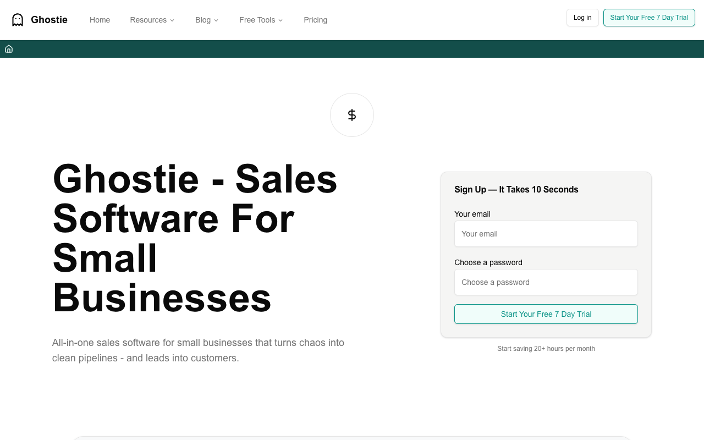Expand the Resources dropdown
704x440 pixels.
(x=152, y=20)
